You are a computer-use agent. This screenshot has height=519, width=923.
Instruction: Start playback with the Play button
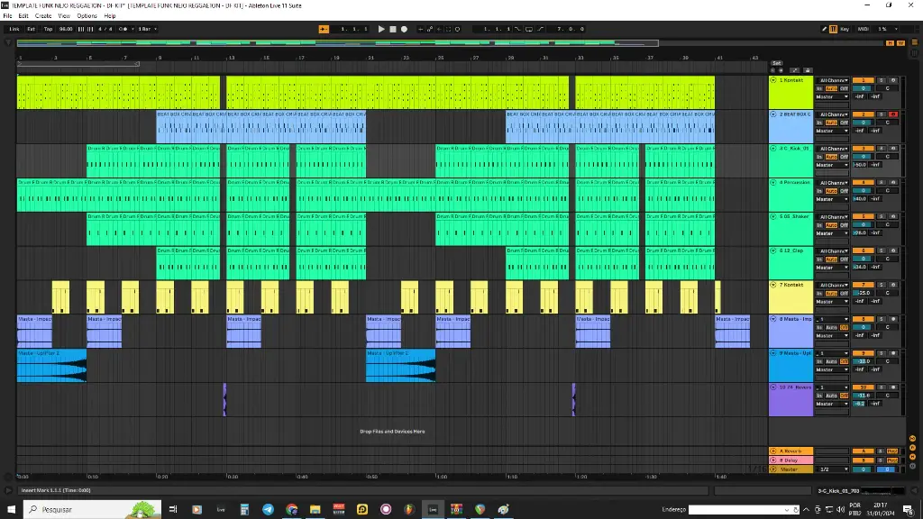[381, 29]
